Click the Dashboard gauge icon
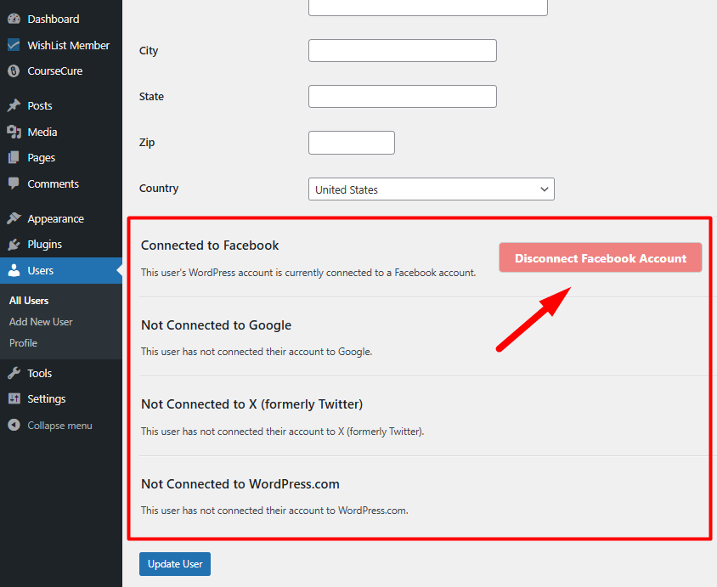 tap(14, 19)
